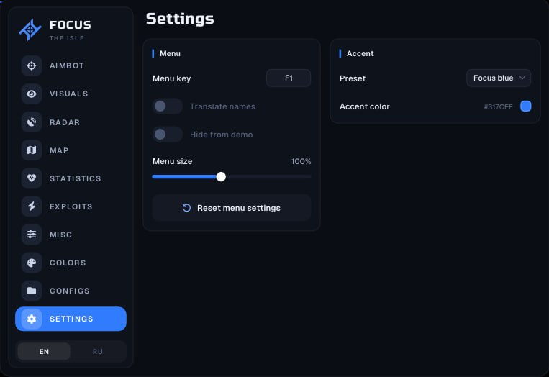Click Reset menu settings button
The image size is (549, 377).
click(x=232, y=208)
